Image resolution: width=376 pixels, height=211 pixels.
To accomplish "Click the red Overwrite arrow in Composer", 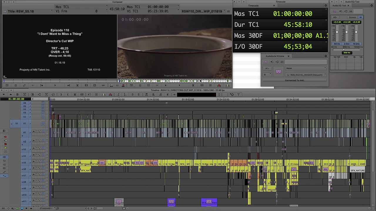I will (x=123, y=85).
